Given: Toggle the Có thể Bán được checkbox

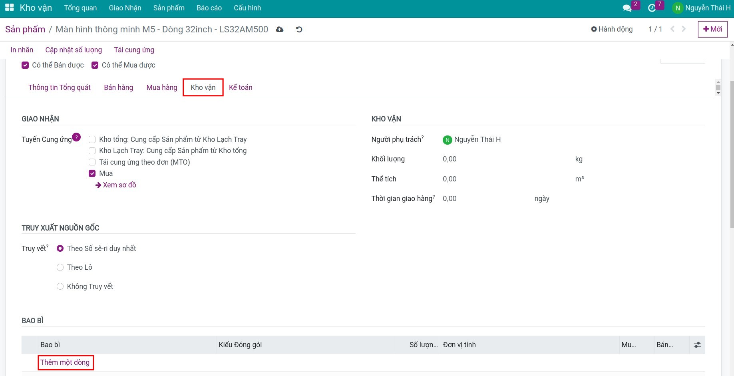Looking at the screenshot, I should point(25,65).
